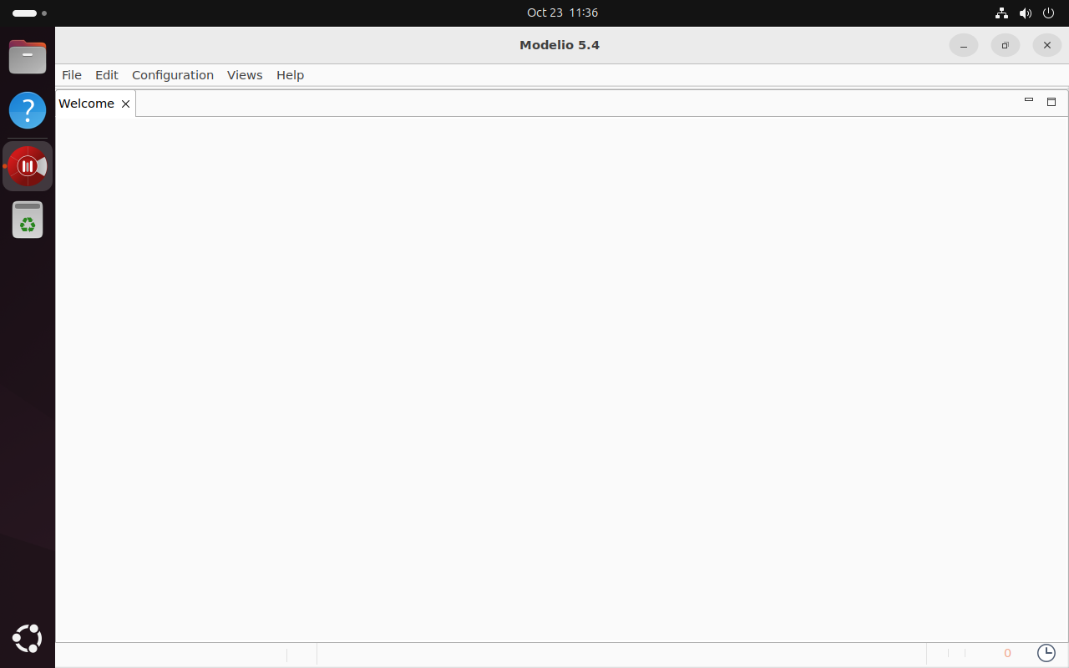Minimize the Welcome view panel
The image size is (1069, 668).
[1029, 100]
